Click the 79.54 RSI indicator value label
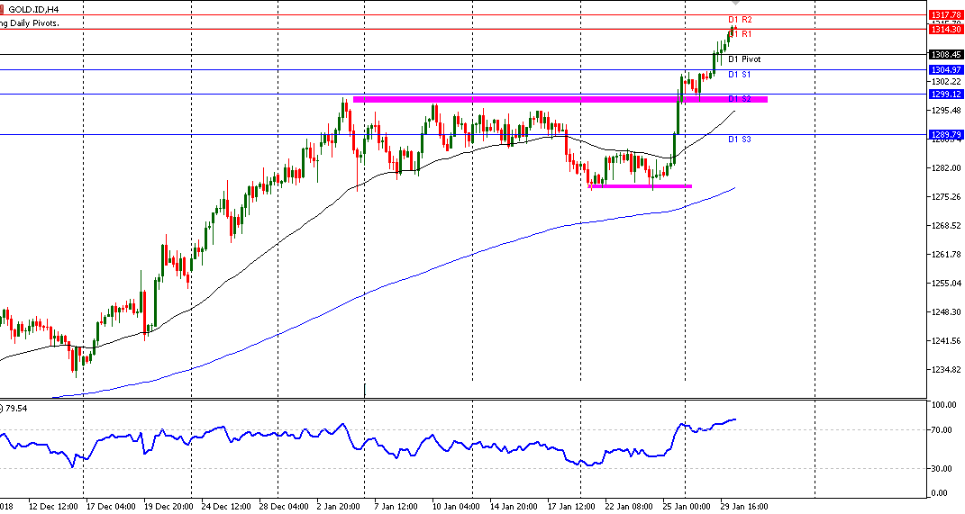965x514 pixels. click(x=14, y=409)
